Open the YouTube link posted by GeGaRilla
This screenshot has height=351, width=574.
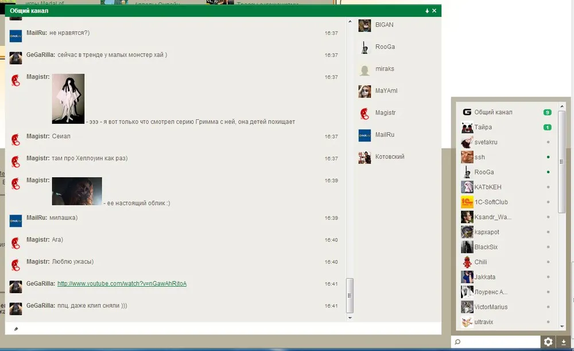(x=122, y=284)
